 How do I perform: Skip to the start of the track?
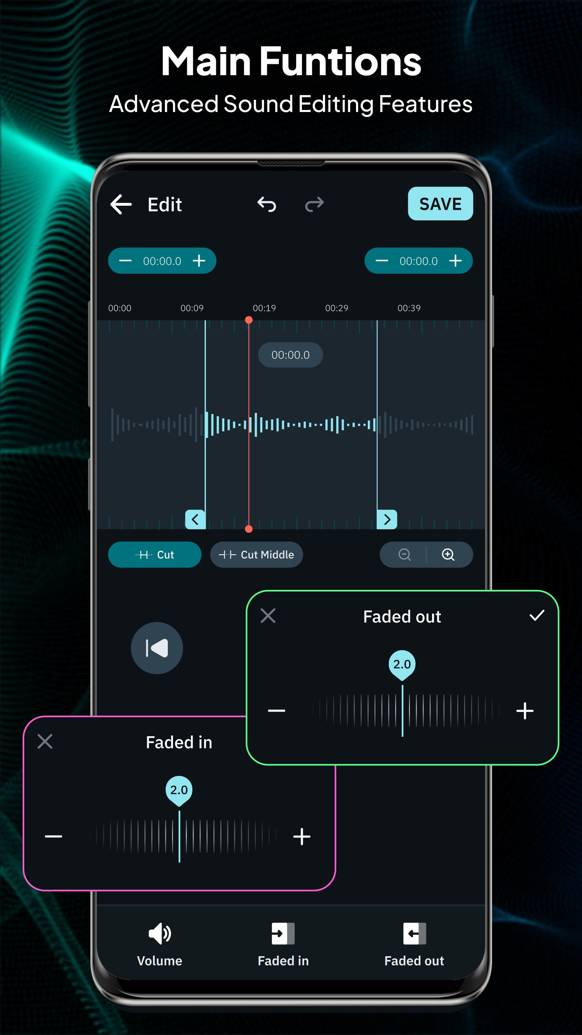coord(157,648)
